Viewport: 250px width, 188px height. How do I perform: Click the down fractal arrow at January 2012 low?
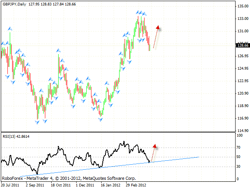click(101, 119)
